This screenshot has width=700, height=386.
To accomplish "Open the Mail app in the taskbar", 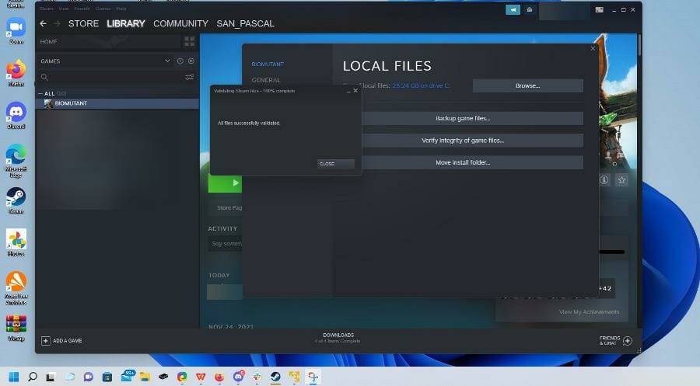I will [x=128, y=376].
